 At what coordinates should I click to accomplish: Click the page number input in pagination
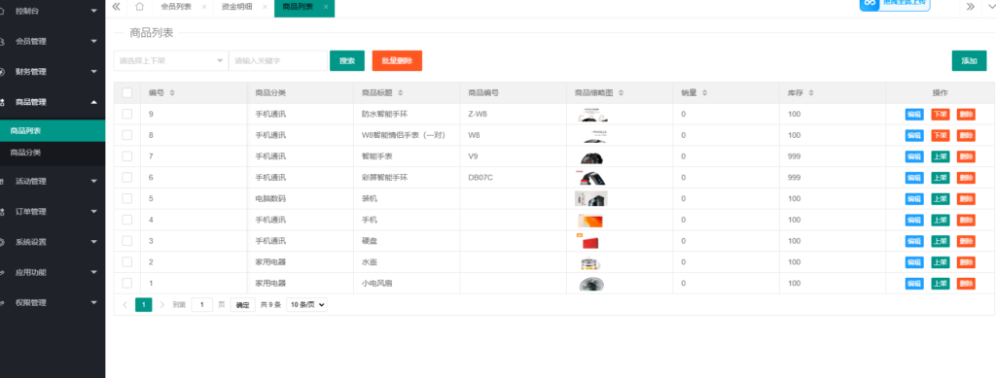[x=202, y=305]
